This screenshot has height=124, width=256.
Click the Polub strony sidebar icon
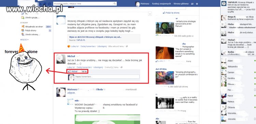pos(23,30)
